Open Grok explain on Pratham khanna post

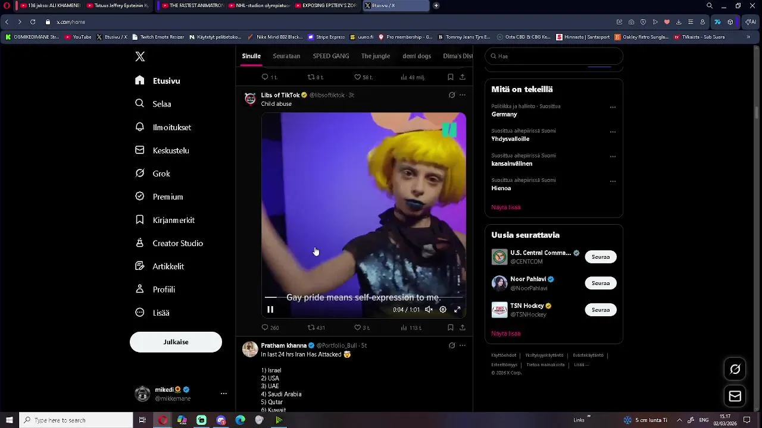click(452, 345)
